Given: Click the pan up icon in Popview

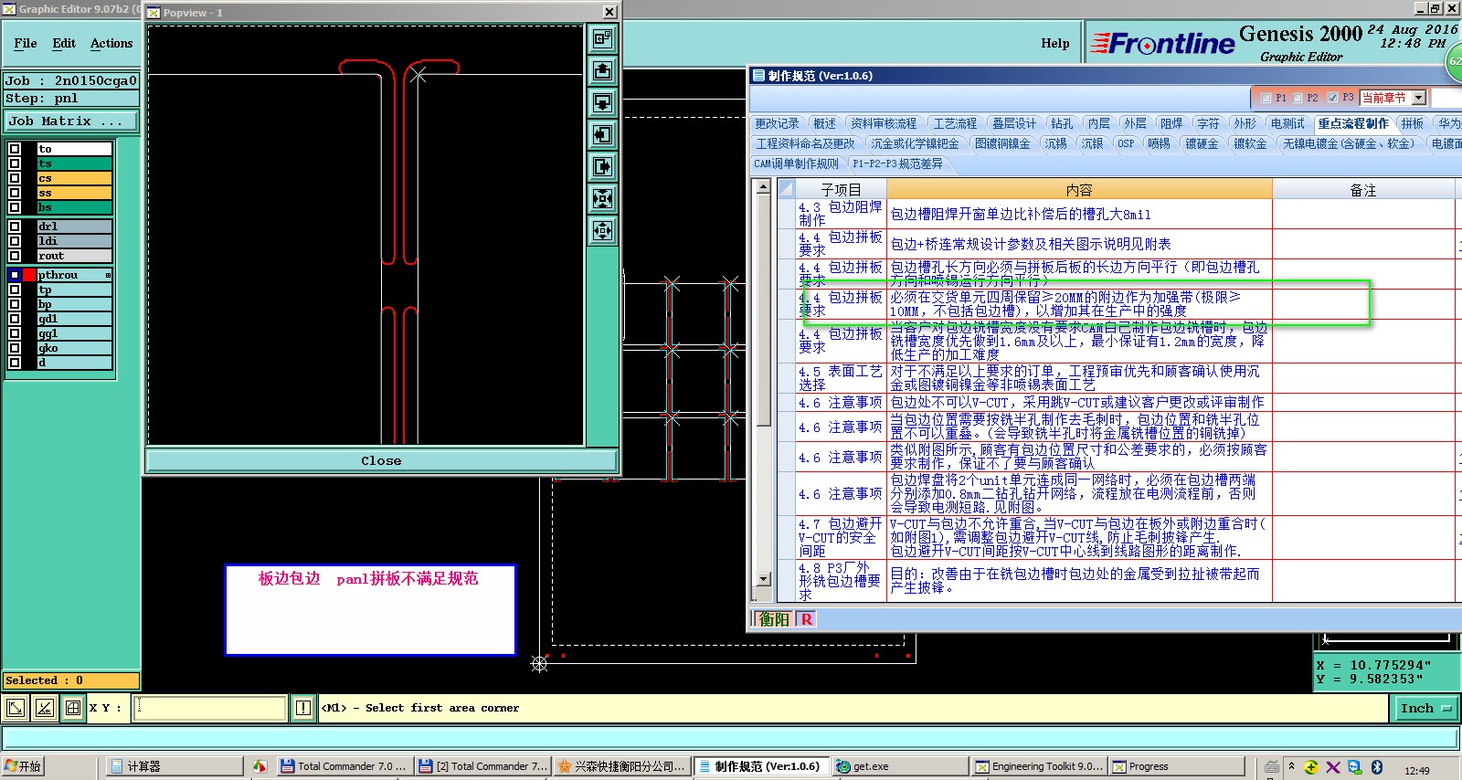Looking at the screenshot, I should [x=602, y=70].
